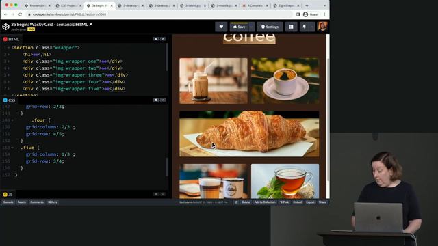Select the HTML editor tab label
This screenshot has width=438, height=246.
tap(11, 39)
